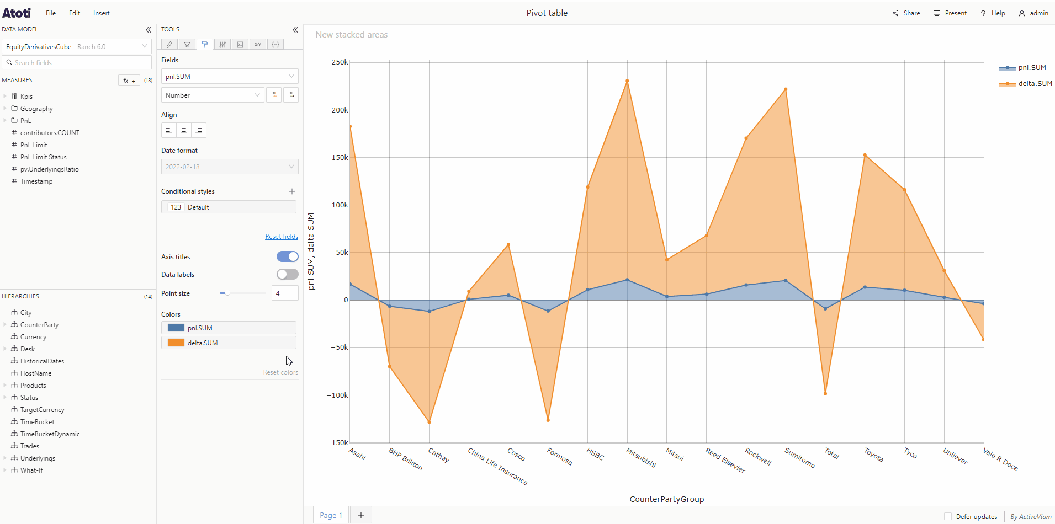The height and width of the screenshot is (524, 1055).
Task: Select the Trades hierarchy
Action: [x=30, y=446]
